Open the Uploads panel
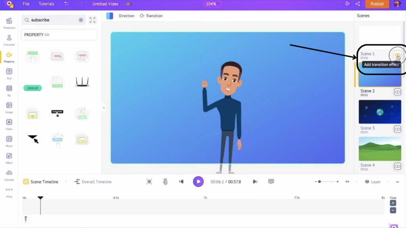Screen dimensions: 406x228 [x=9, y=175]
